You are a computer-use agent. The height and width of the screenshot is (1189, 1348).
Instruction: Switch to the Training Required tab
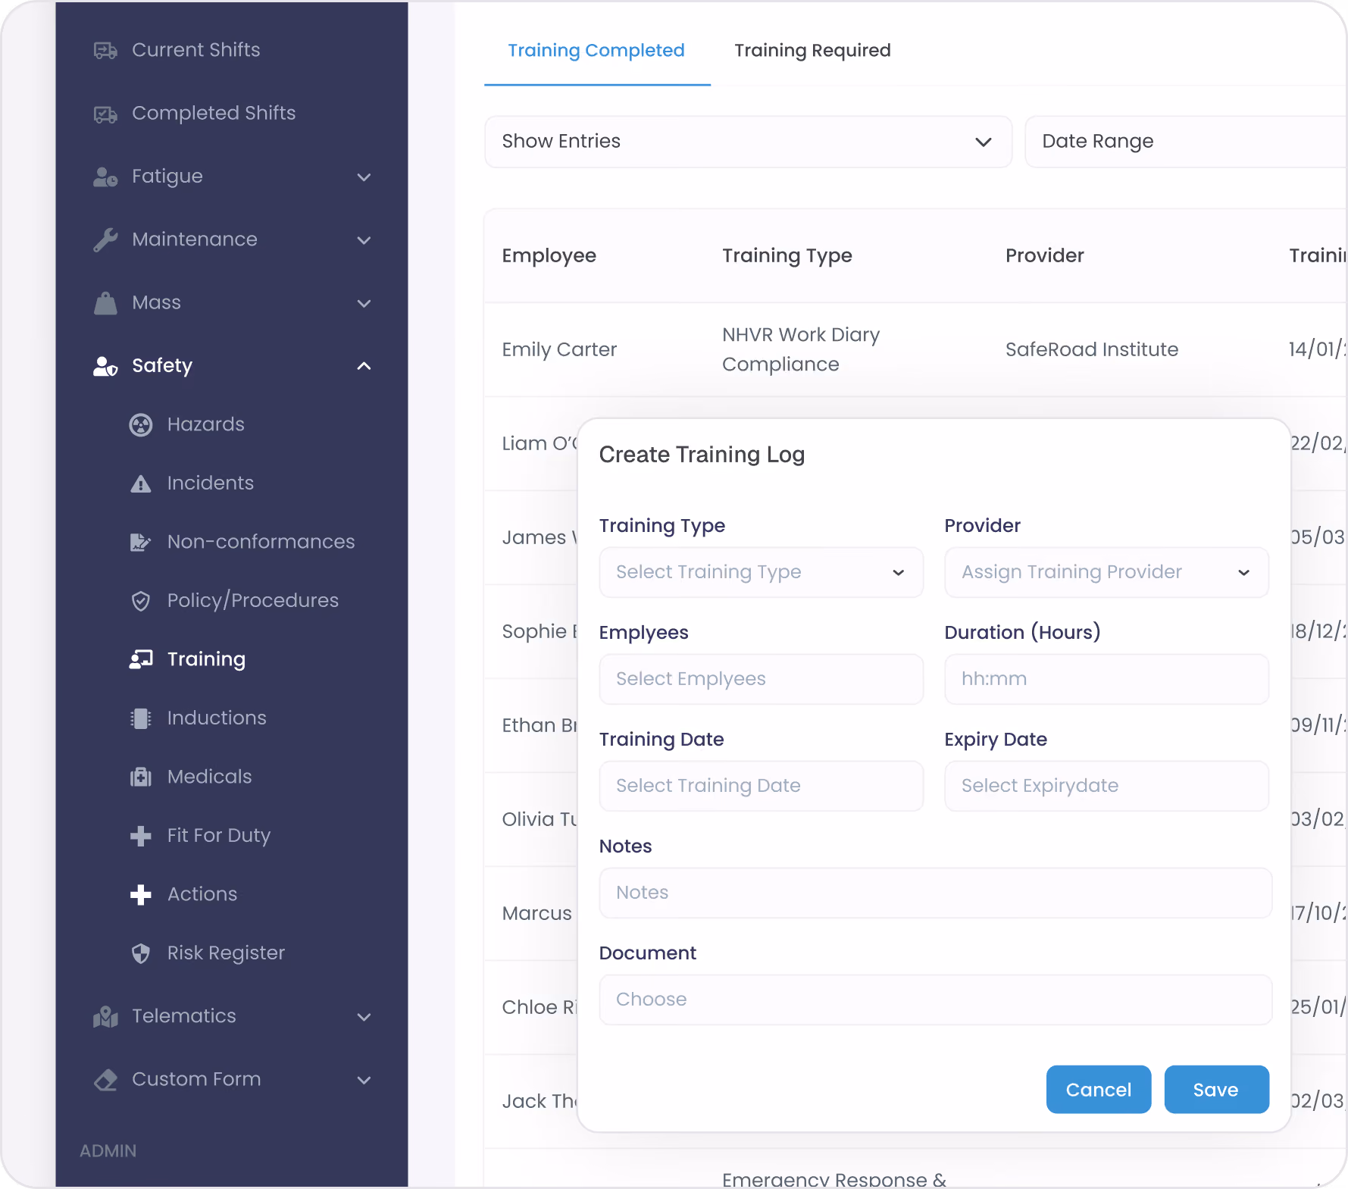point(813,51)
